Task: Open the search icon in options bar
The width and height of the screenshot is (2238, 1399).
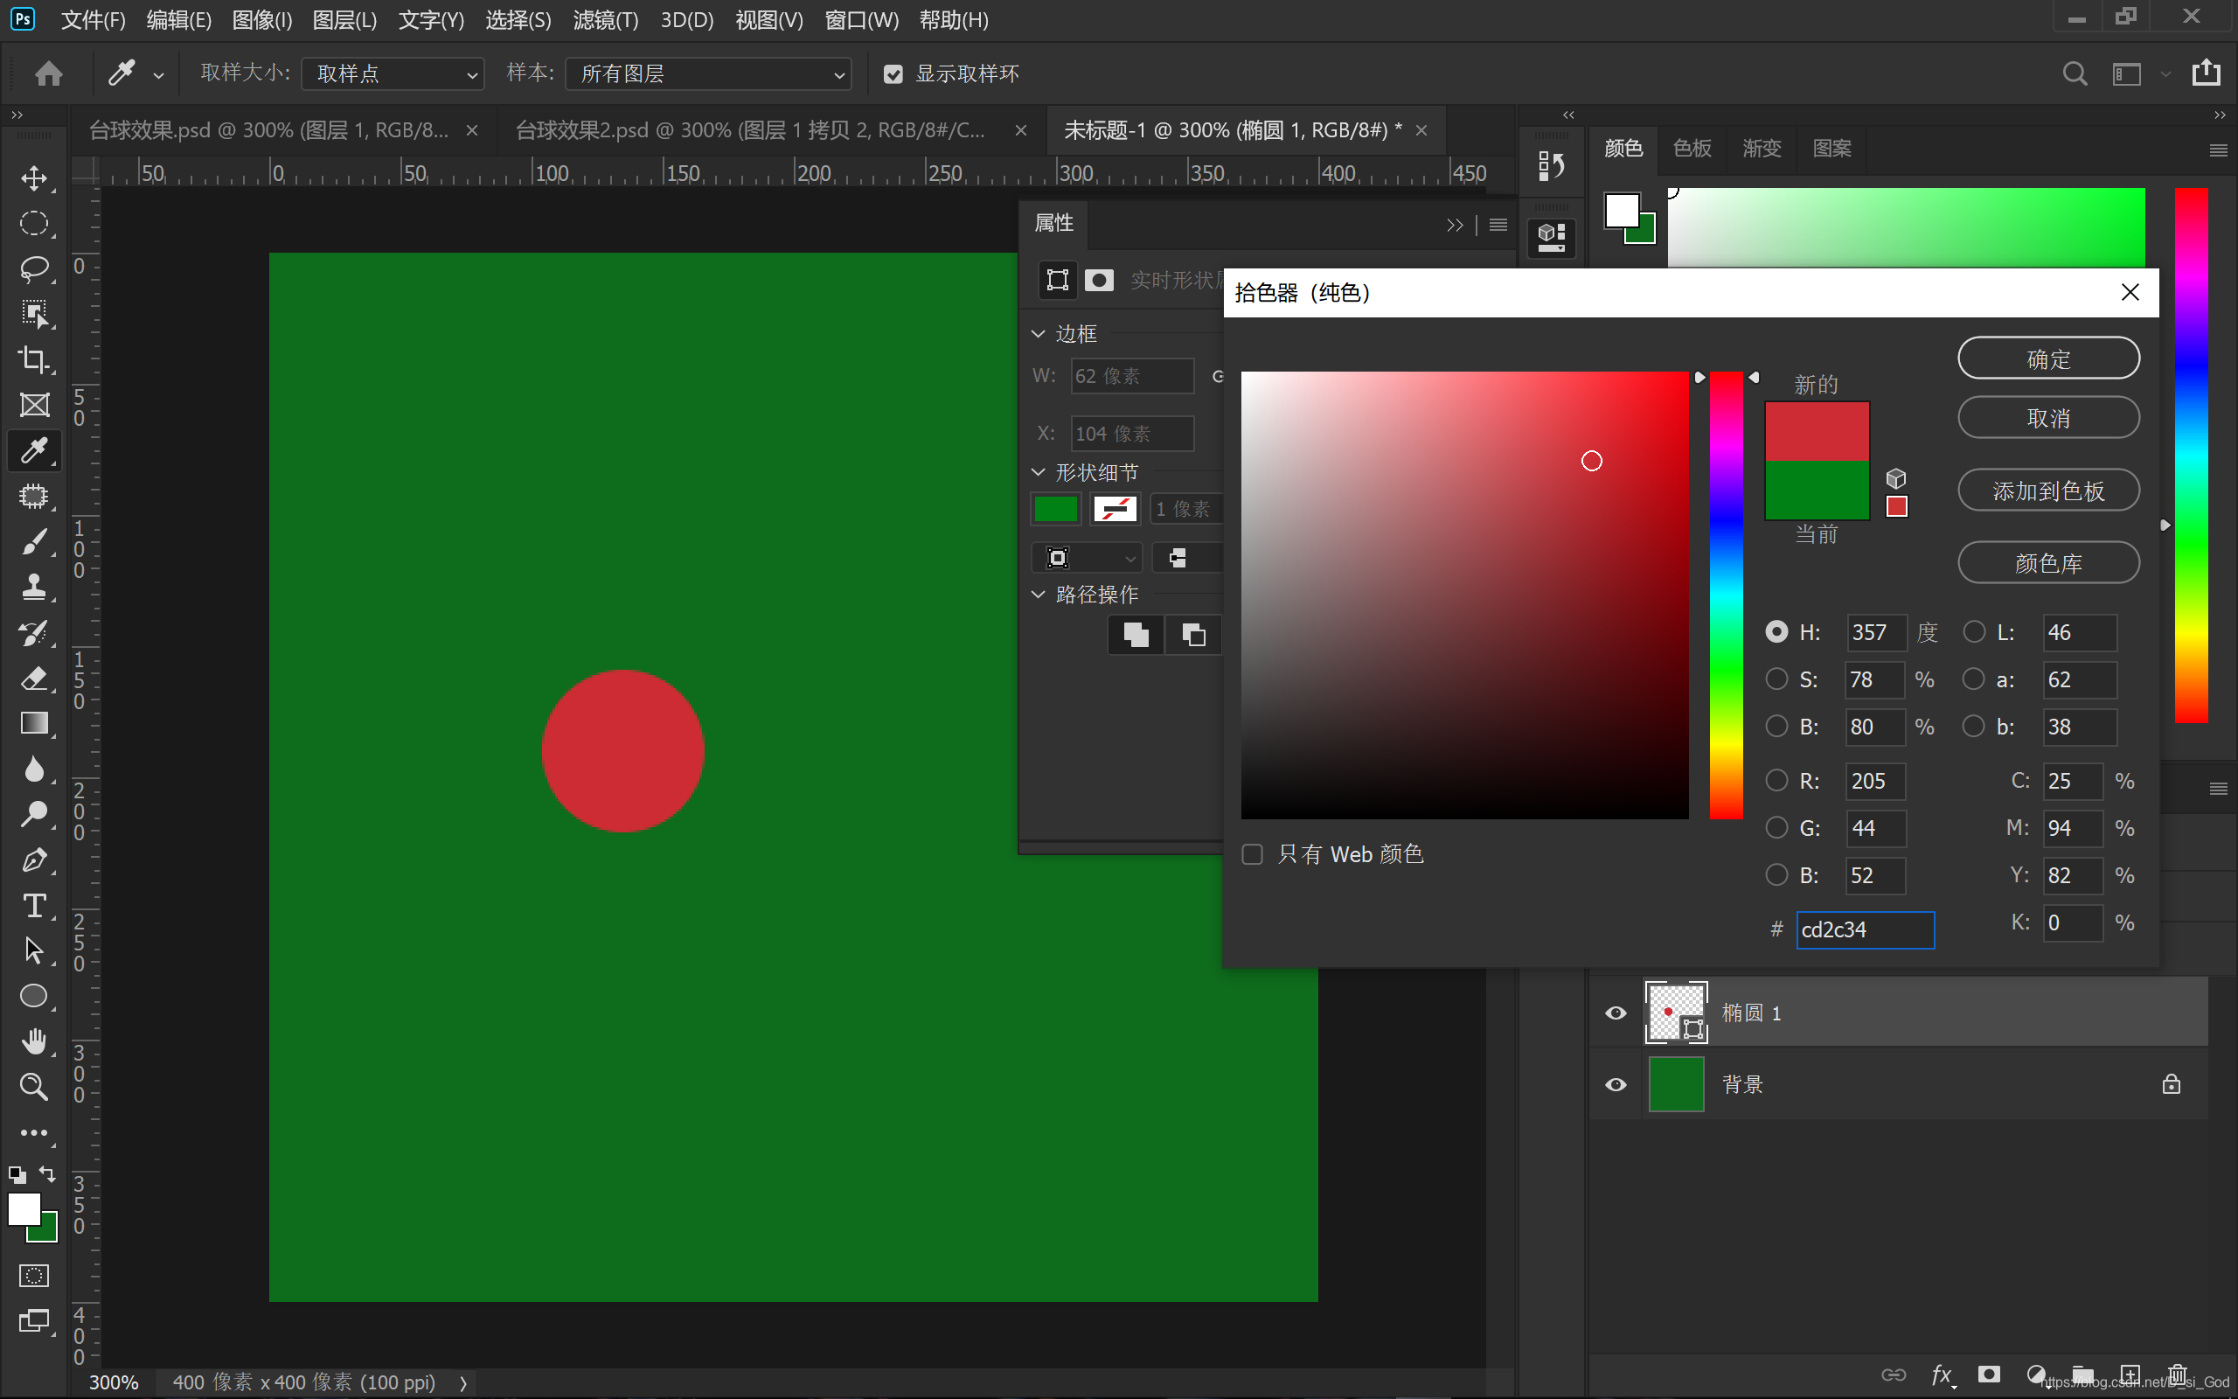Action: pos(2075,73)
